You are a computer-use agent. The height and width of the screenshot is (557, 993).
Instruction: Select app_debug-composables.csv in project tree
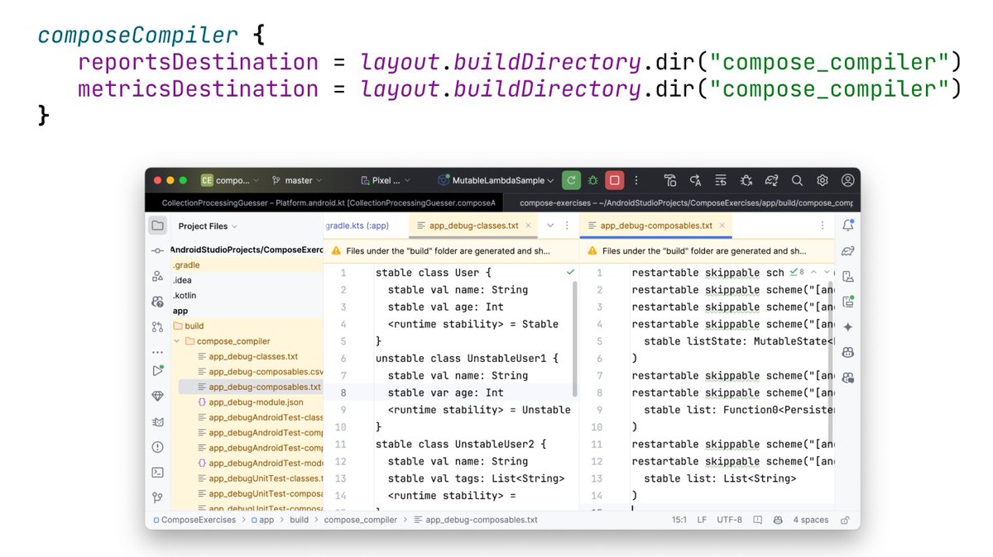click(260, 372)
